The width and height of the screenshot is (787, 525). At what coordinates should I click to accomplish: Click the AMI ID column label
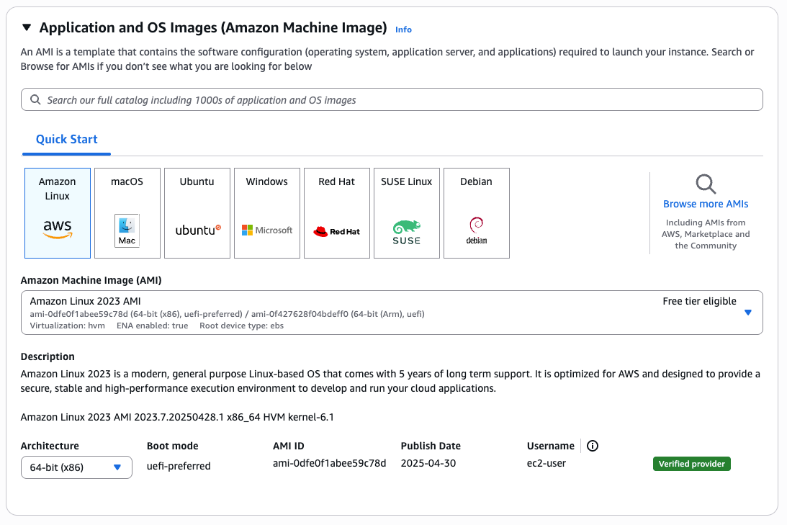tap(289, 446)
